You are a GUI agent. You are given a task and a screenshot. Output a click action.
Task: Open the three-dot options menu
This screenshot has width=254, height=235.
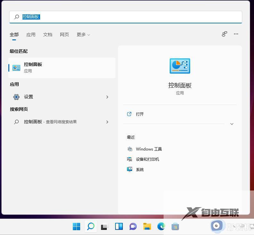[236, 34]
